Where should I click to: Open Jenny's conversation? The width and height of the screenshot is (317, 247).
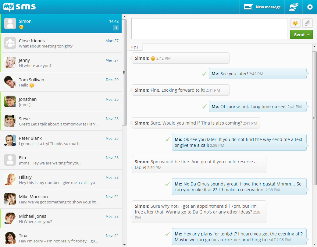[61, 63]
